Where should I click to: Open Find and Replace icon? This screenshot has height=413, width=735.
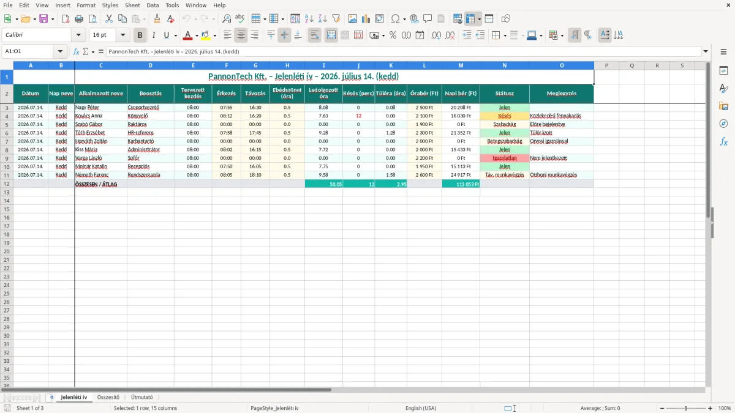(x=227, y=19)
